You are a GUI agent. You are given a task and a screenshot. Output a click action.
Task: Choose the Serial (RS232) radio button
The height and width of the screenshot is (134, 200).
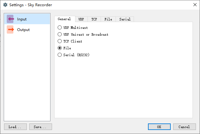coord(60,55)
